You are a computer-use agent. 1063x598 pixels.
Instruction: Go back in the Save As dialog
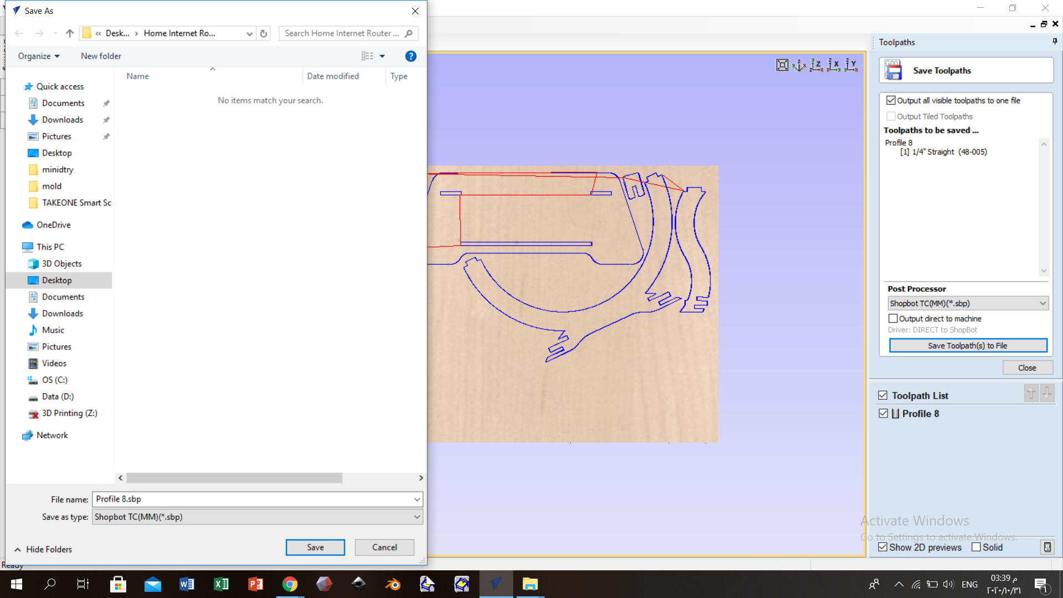pyautogui.click(x=19, y=33)
